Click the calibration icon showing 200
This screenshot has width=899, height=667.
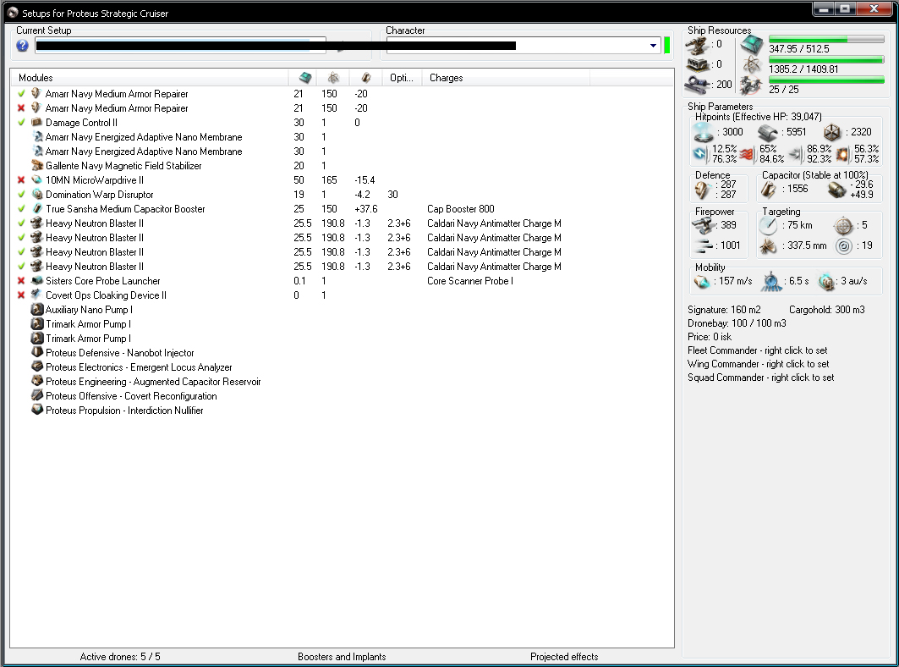698,85
